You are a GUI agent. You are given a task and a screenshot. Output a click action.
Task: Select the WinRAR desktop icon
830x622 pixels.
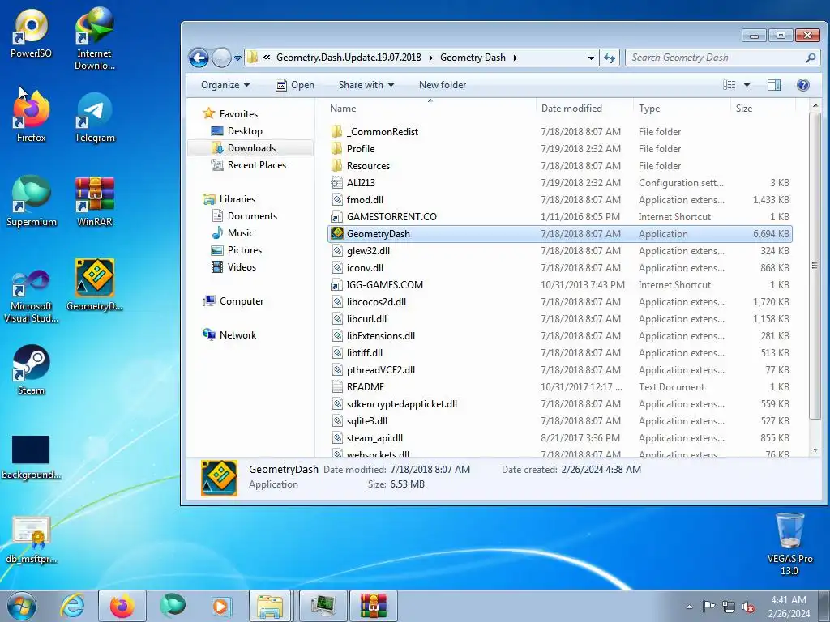click(94, 201)
